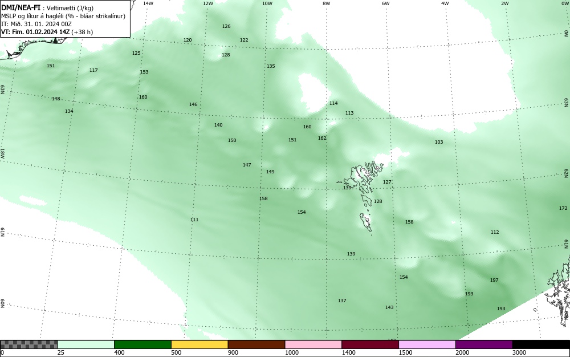Click the map value 197
The width and height of the screenshot is (570, 357).
(x=494, y=280)
